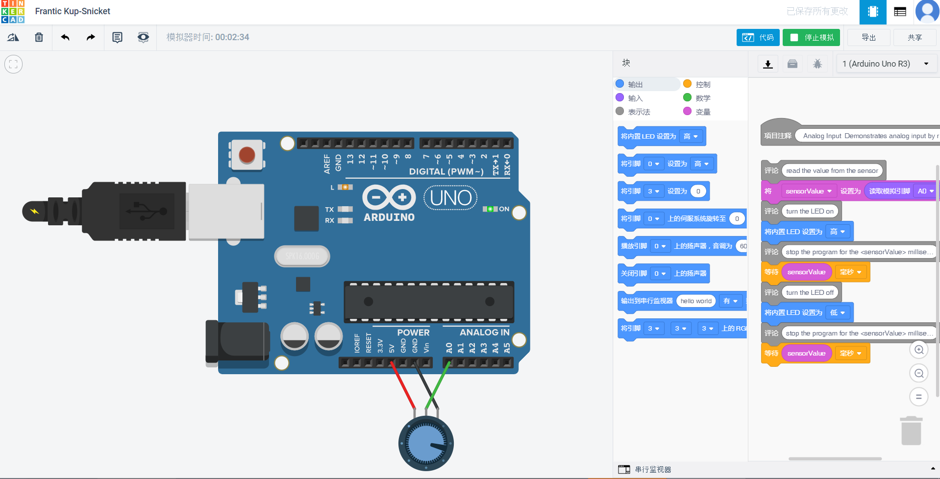Open the circuit view chip icon
This screenshot has width=940, height=479.
pos(873,12)
